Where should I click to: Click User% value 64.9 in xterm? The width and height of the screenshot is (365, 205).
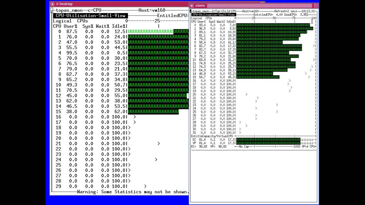point(202,70)
